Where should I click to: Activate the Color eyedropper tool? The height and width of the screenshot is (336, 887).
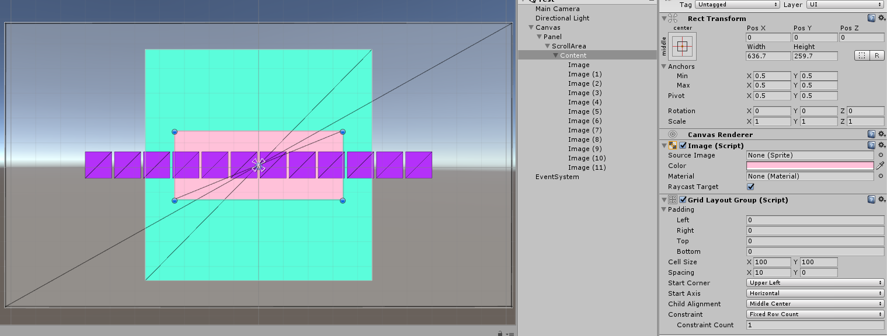tap(881, 166)
